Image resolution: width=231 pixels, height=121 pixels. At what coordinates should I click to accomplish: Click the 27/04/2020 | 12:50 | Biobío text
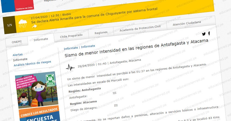(51, 16)
